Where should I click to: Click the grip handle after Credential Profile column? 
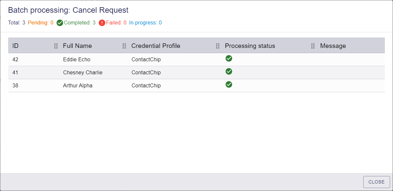pos(218,46)
